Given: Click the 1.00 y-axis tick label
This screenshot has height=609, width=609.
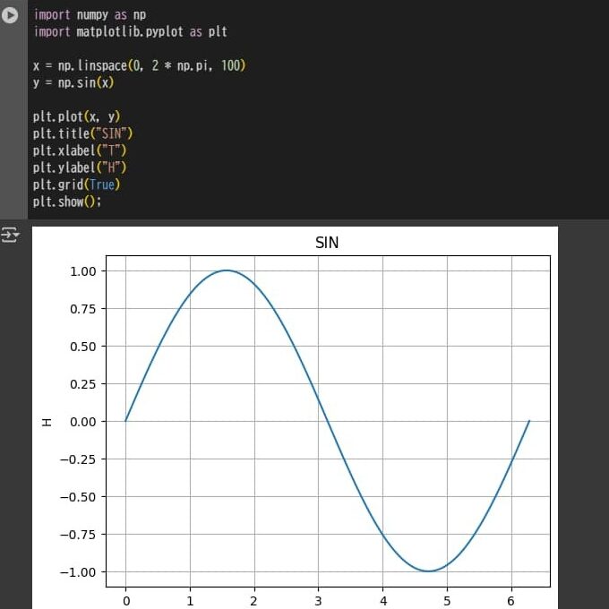Looking at the screenshot, I should click(x=82, y=271).
